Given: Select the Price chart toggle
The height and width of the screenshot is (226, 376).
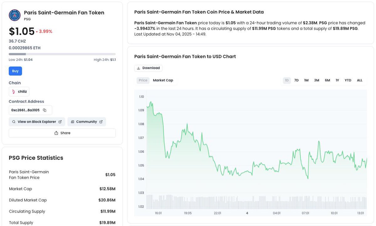Looking at the screenshot, I should click(x=143, y=80).
